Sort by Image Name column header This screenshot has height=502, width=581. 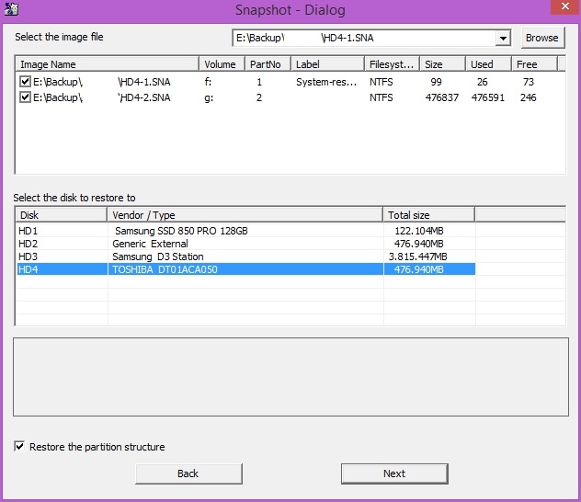107,64
